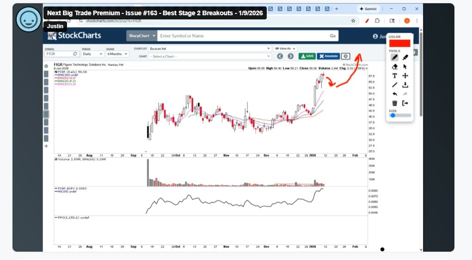Click the red color swatch
The height and width of the screenshot is (260, 472).
pos(399,43)
